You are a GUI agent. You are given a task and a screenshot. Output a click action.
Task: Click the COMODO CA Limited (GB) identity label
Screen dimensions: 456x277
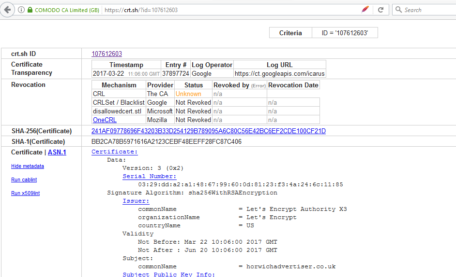click(67, 10)
